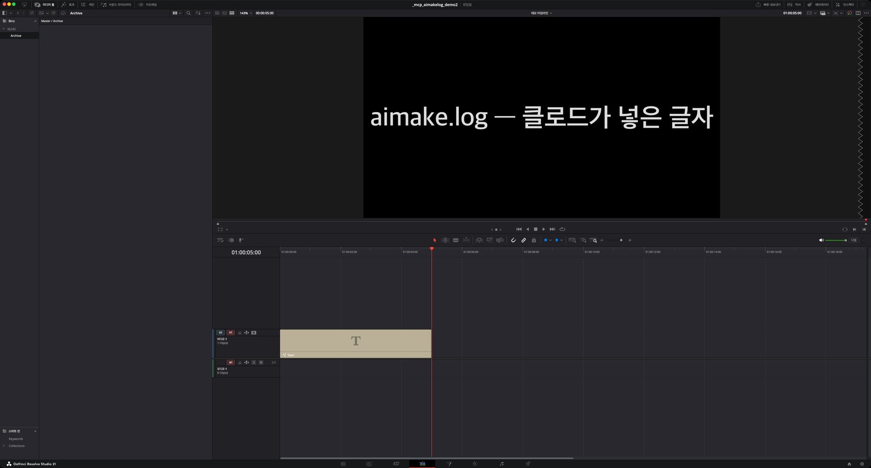The image size is (871, 468).
Task: Solo the 오디오 1 track S button
Action: click(x=254, y=363)
